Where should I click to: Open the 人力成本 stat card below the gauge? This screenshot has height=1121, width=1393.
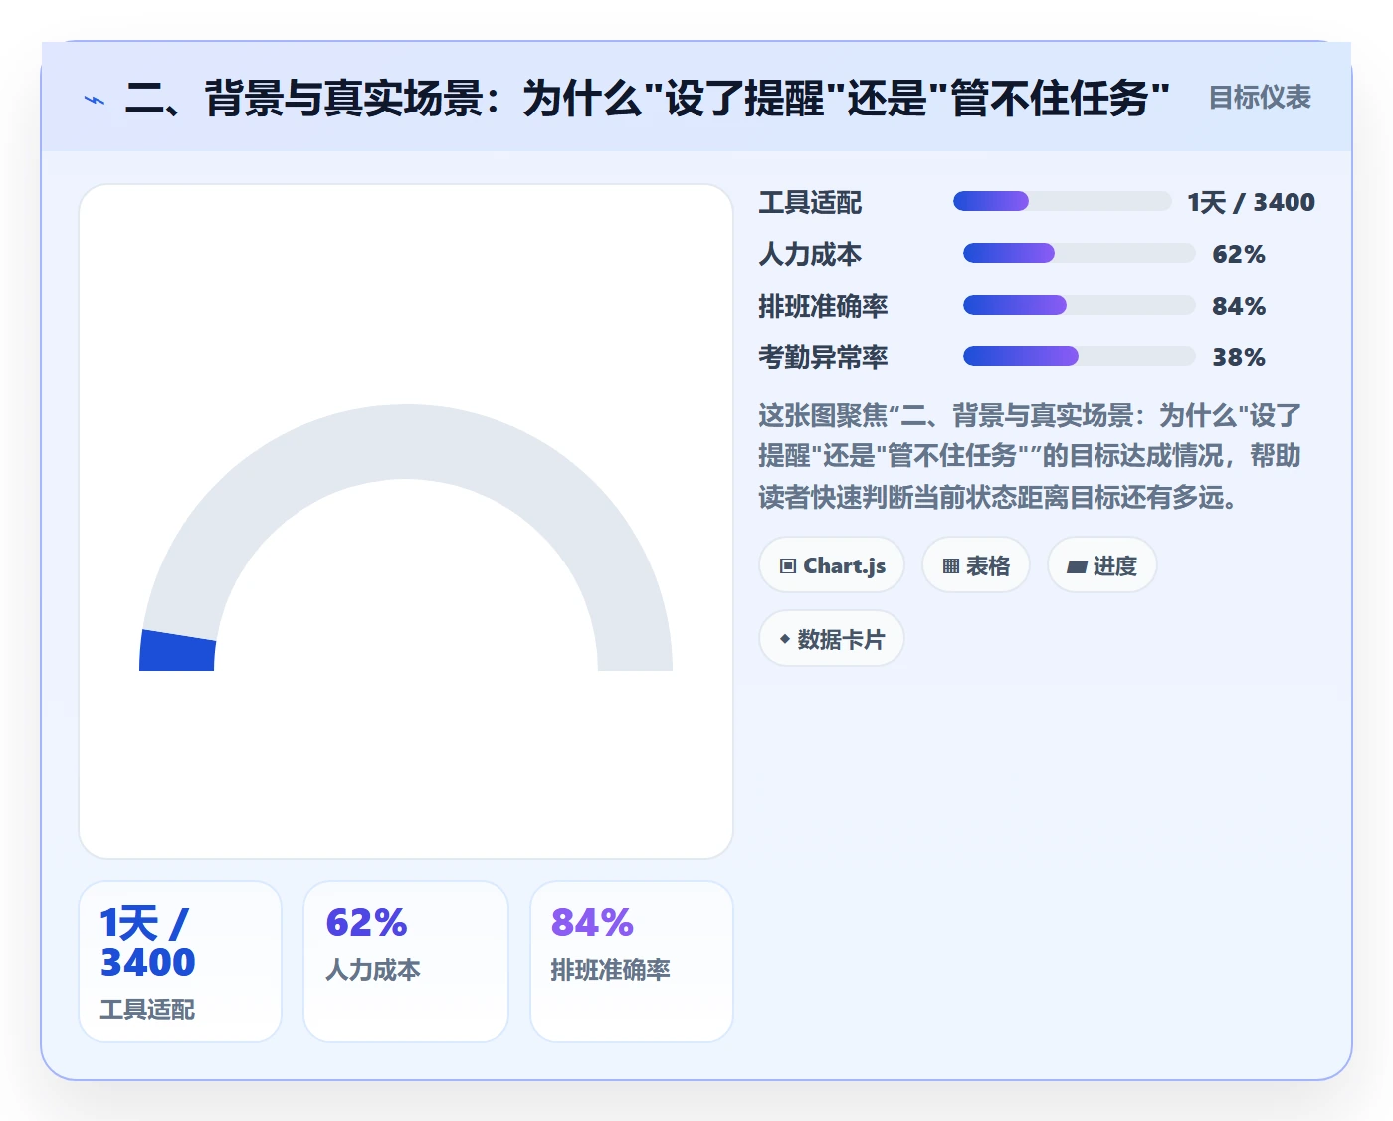click(x=406, y=962)
